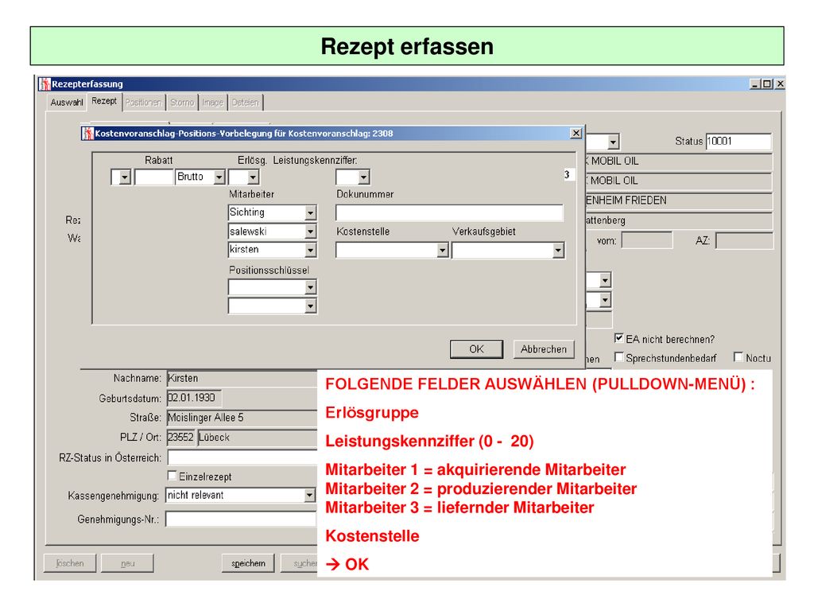Image resolution: width=814 pixels, height=611 pixels.
Task: Close the Kostenvoranschlag-Positions-Vorbelegung dialog
Action: (576, 133)
